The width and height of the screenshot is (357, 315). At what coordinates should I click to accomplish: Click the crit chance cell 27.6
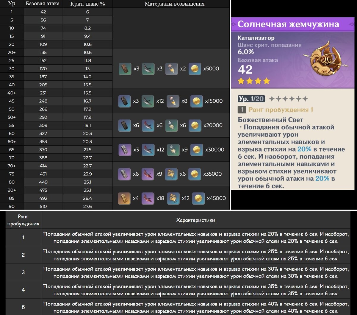pos(87,206)
